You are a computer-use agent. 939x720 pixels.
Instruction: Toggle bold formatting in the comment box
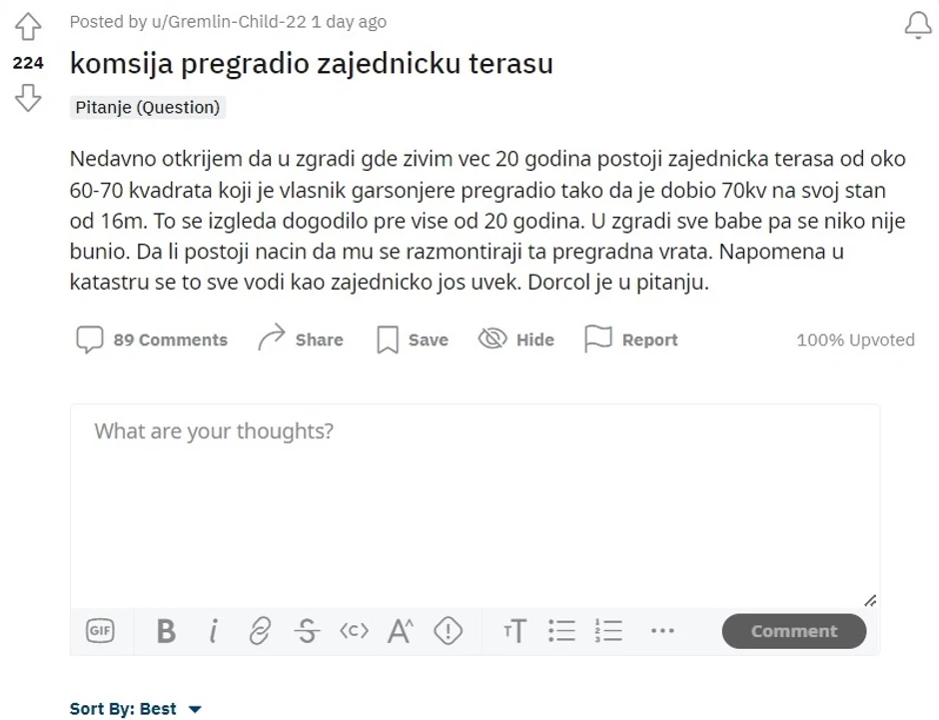[167, 631]
